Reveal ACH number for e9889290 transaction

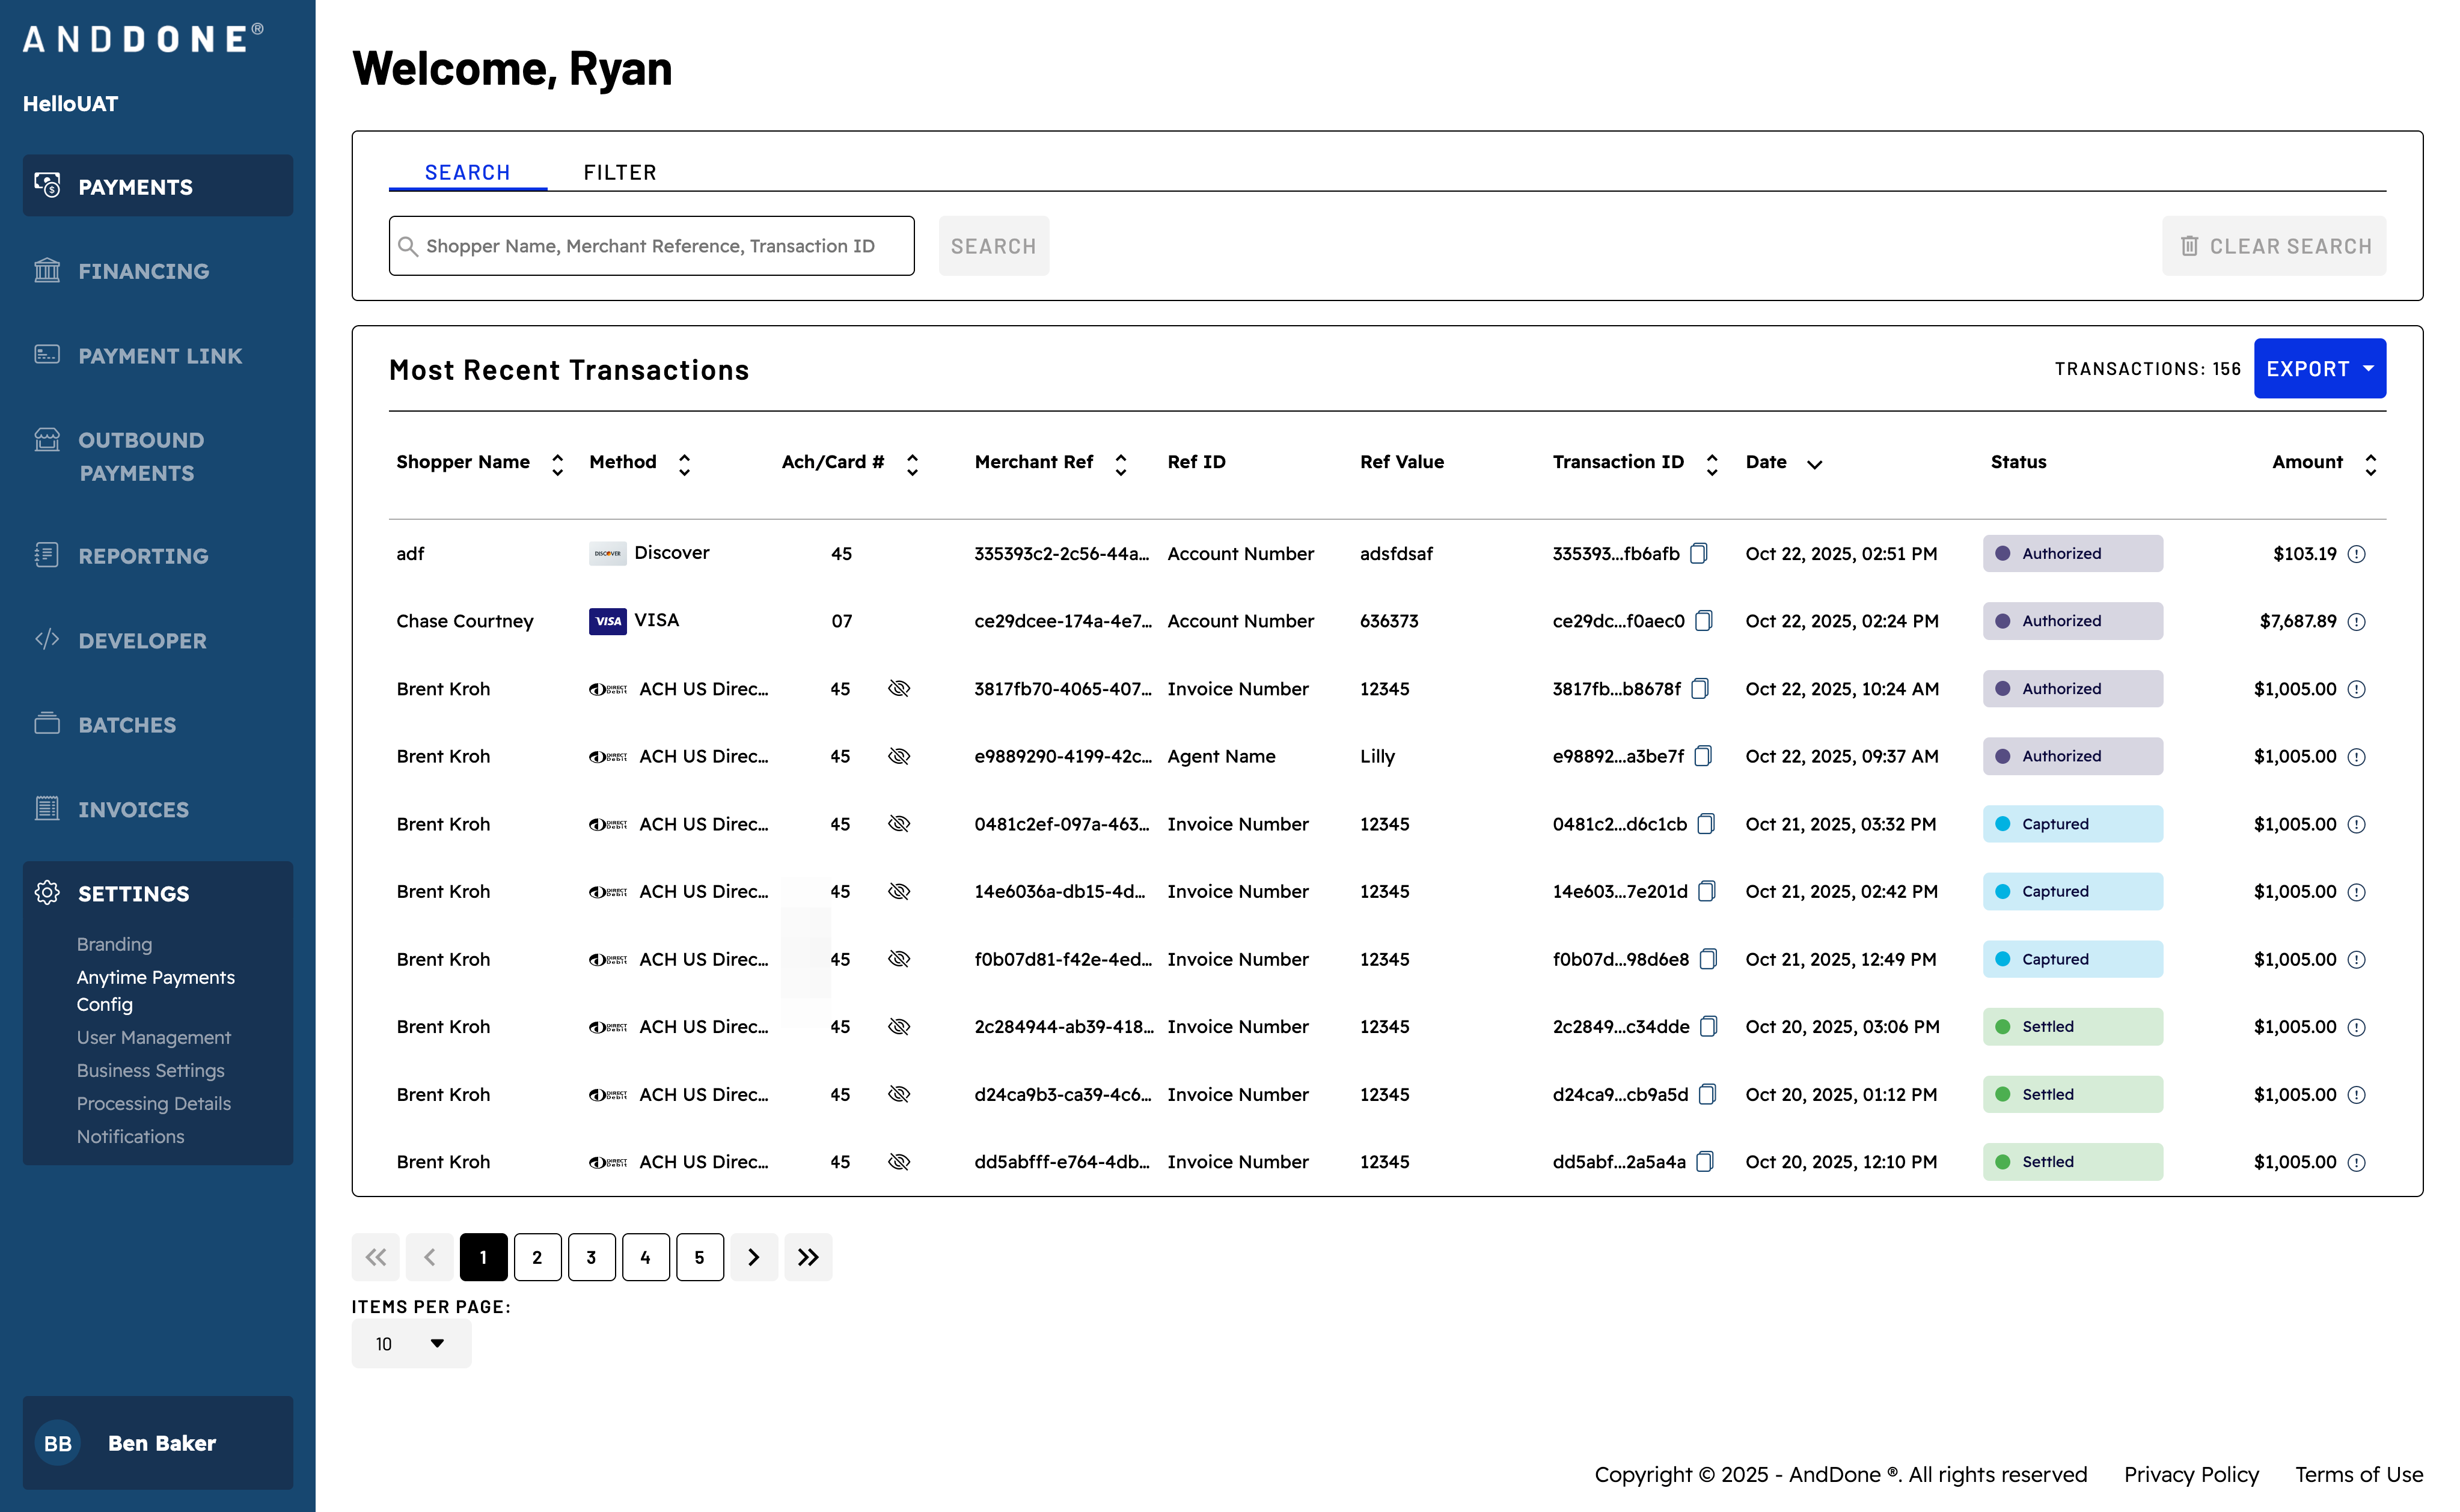pyautogui.click(x=899, y=756)
